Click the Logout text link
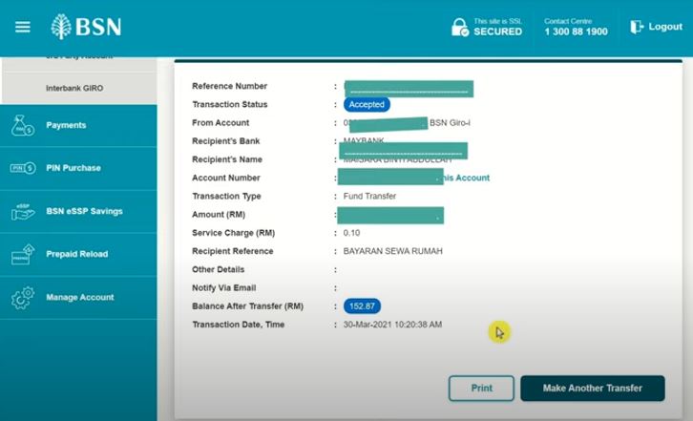The image size is (693, 421). click(665, 27)
